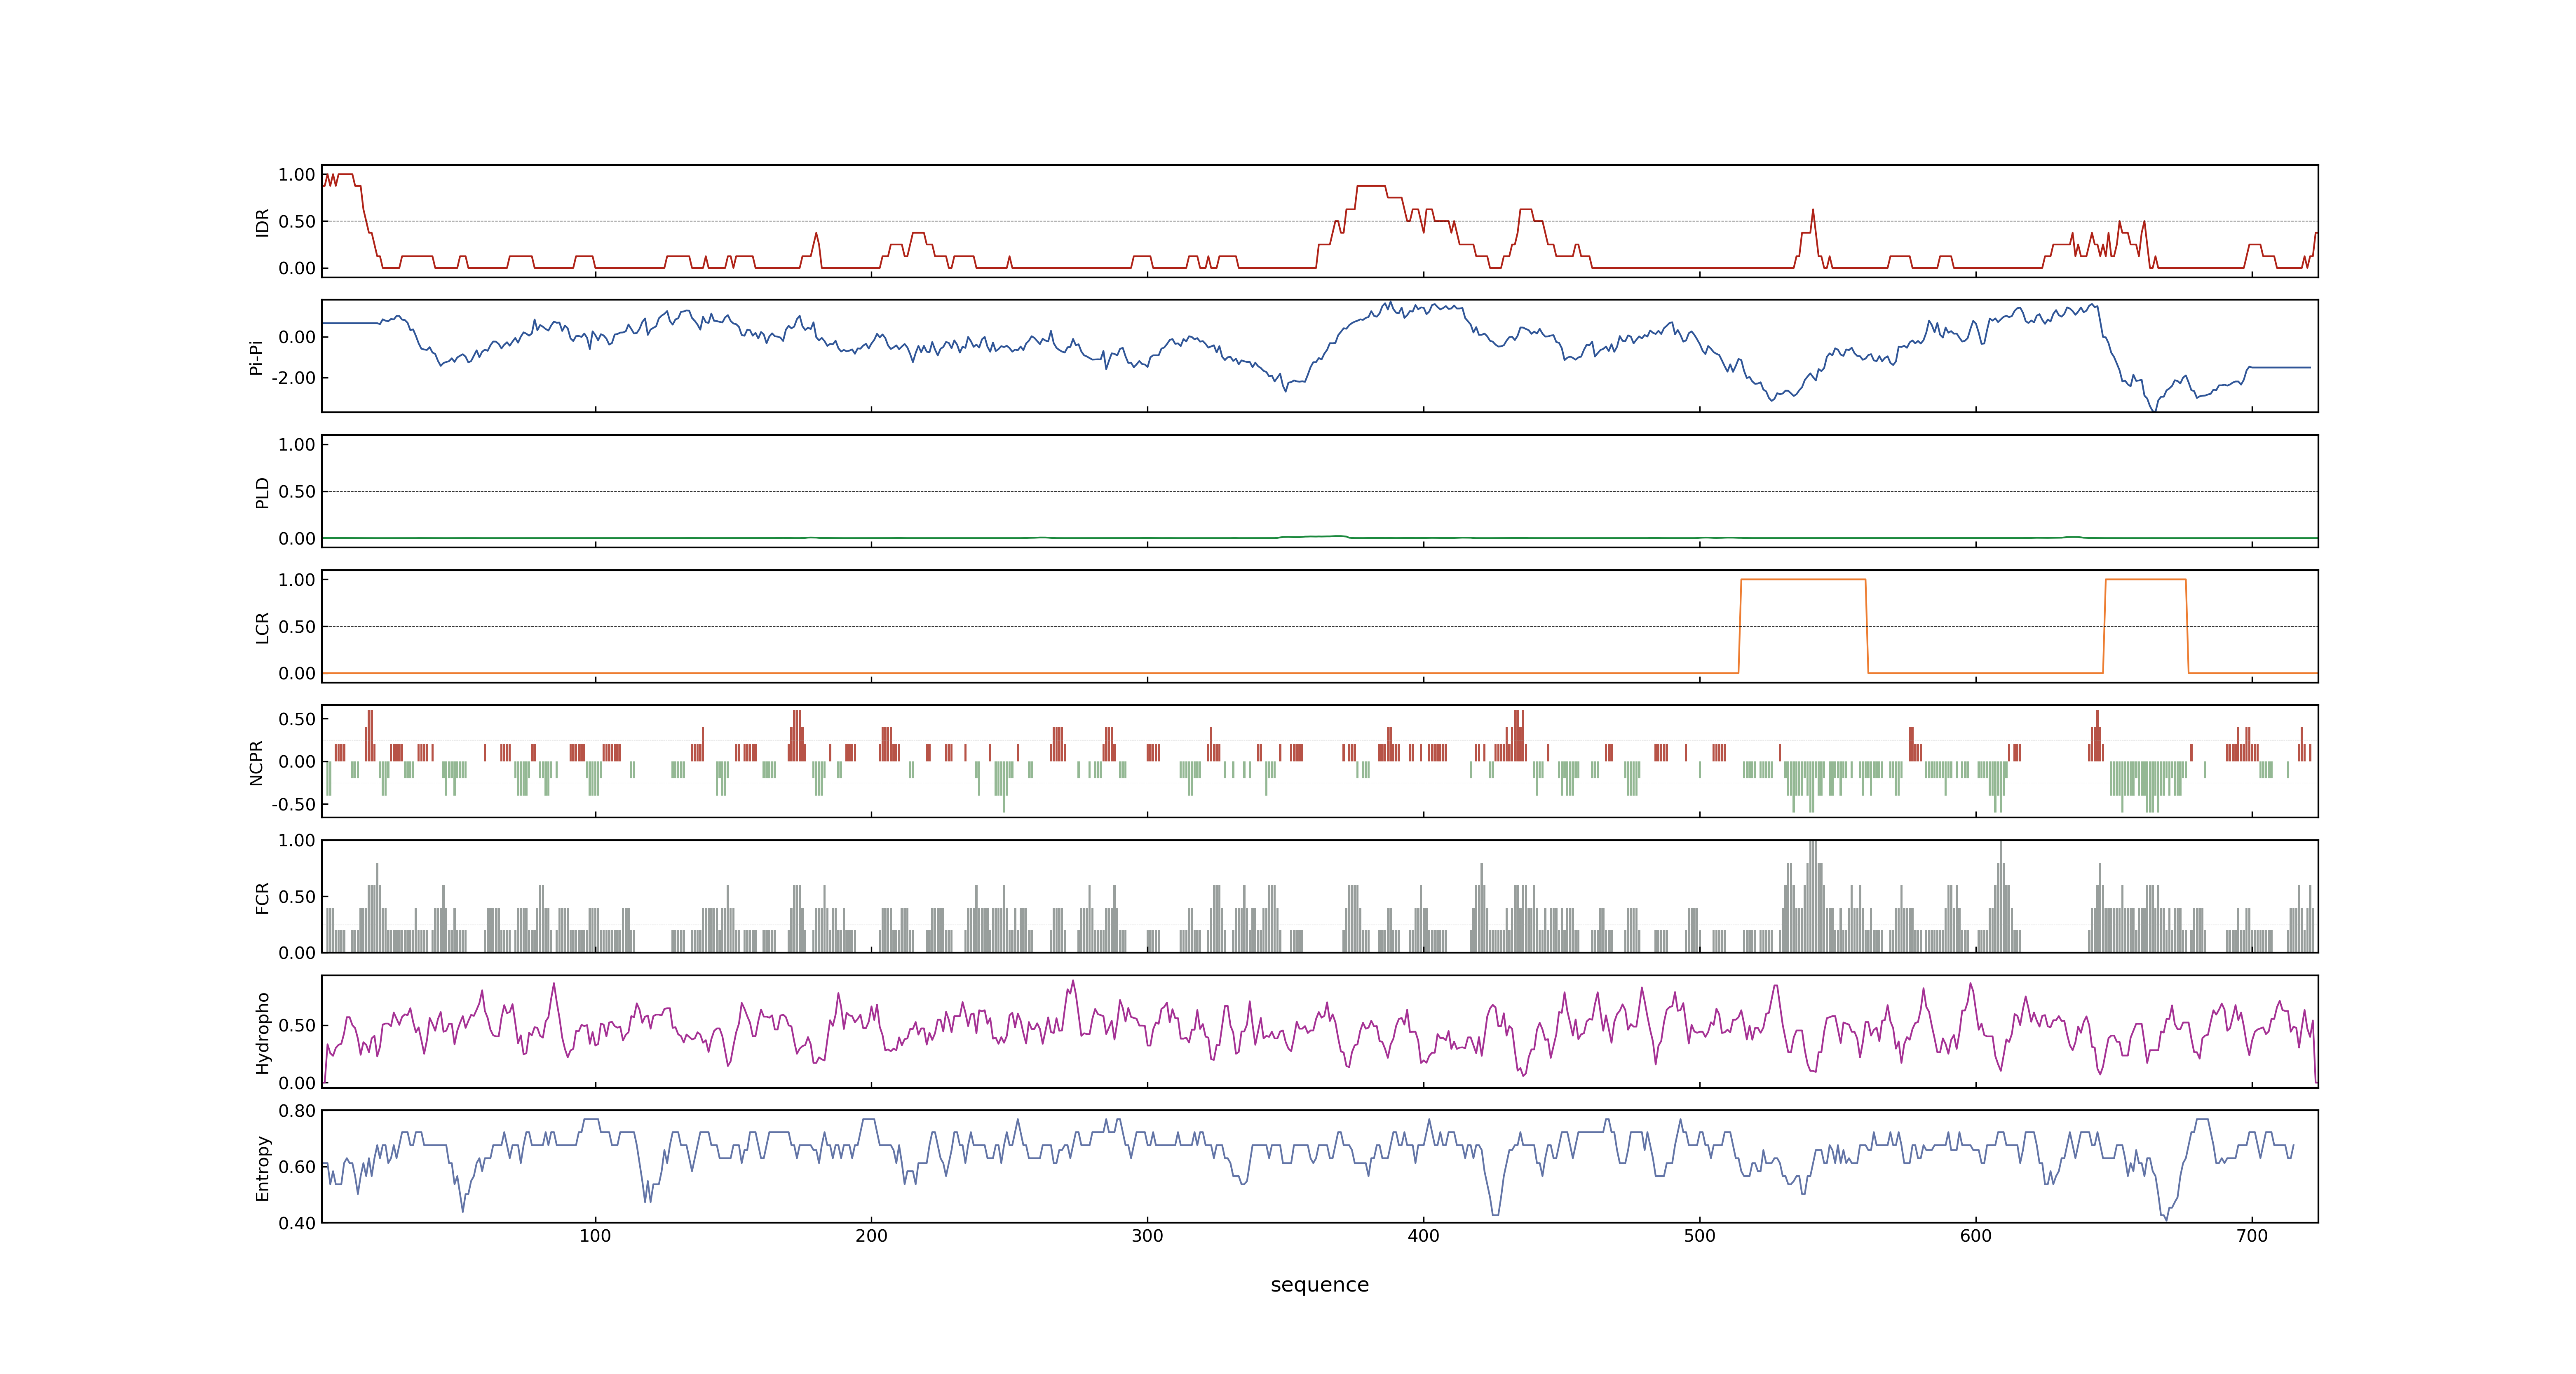The height and width of the screenshot is (1374, 2576).
Task: Click the -2.00 tick of the Pi-Pi panel
Action: [293, 378]
